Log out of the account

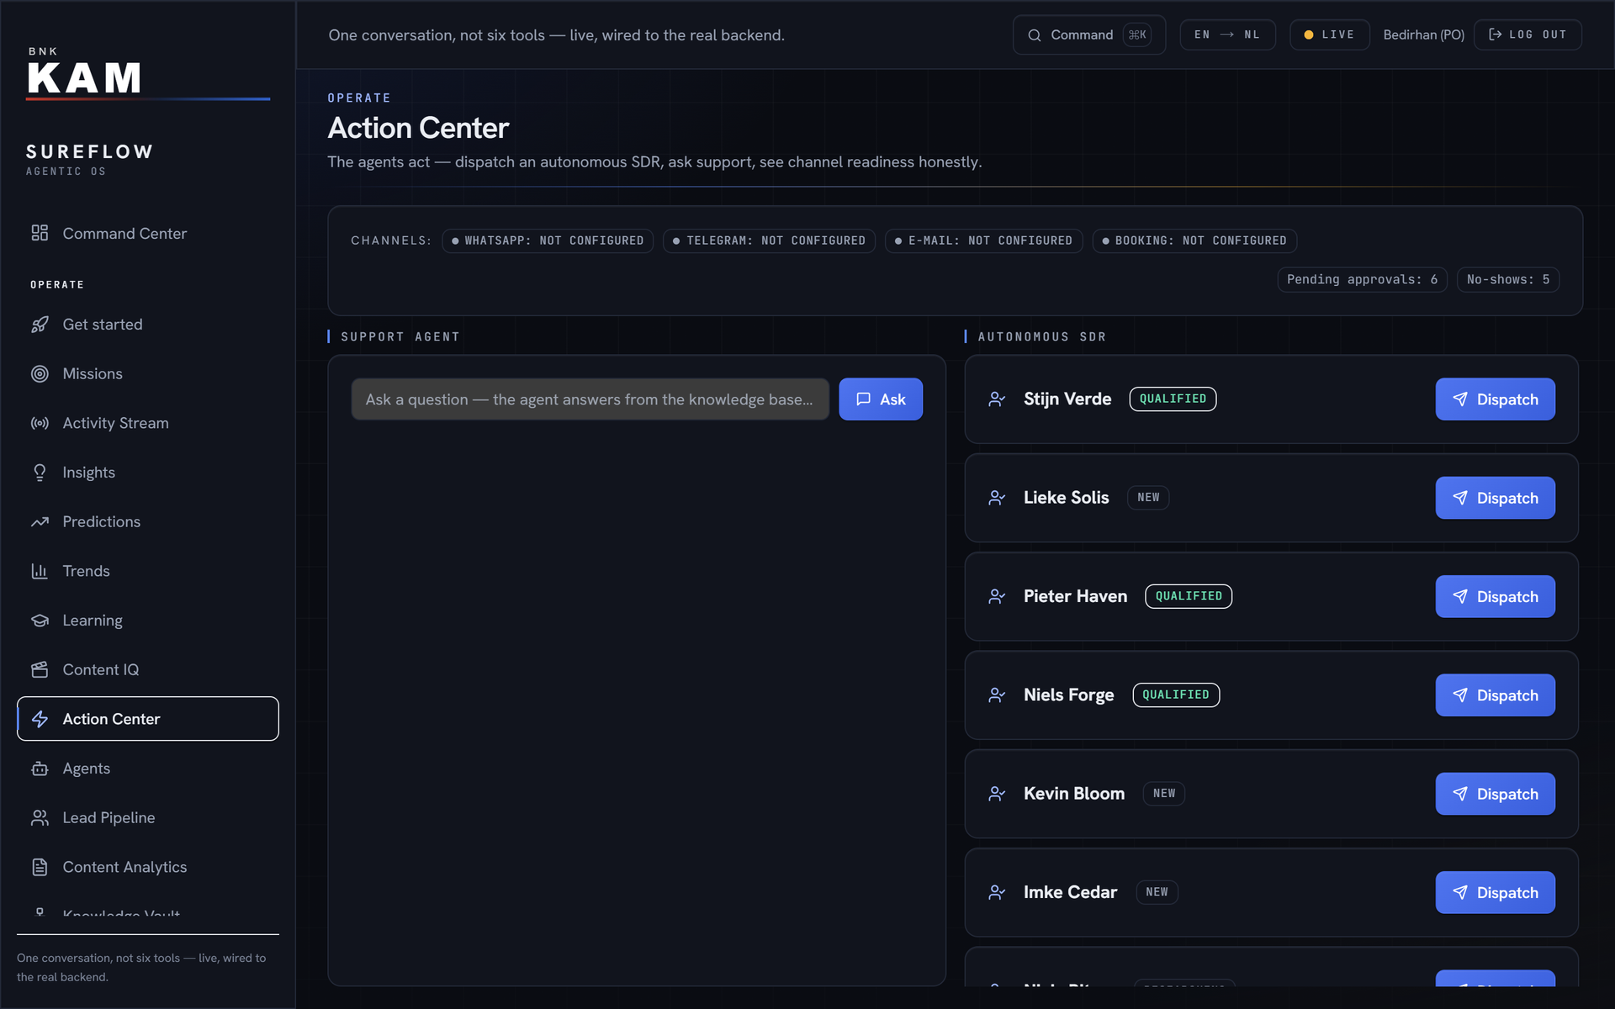(x=1528, y=34)
